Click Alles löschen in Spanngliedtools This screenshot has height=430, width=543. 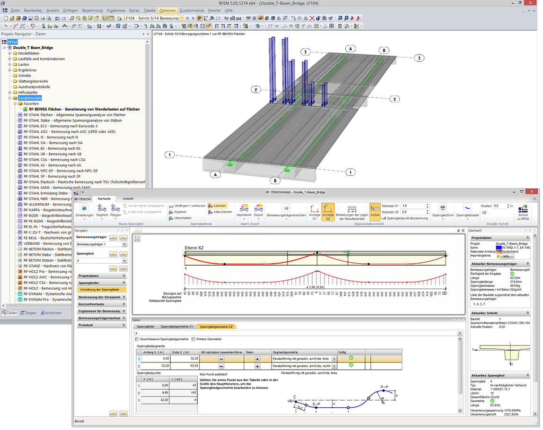(220, 212)
